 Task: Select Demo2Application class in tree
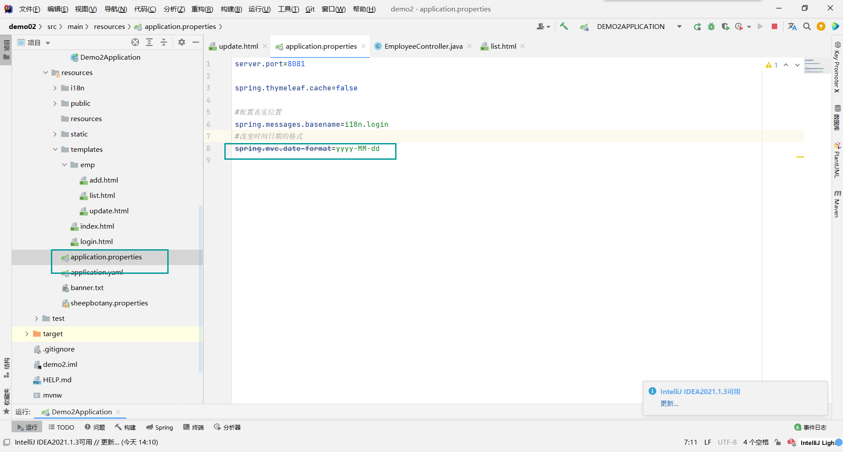tap(110, 57)
